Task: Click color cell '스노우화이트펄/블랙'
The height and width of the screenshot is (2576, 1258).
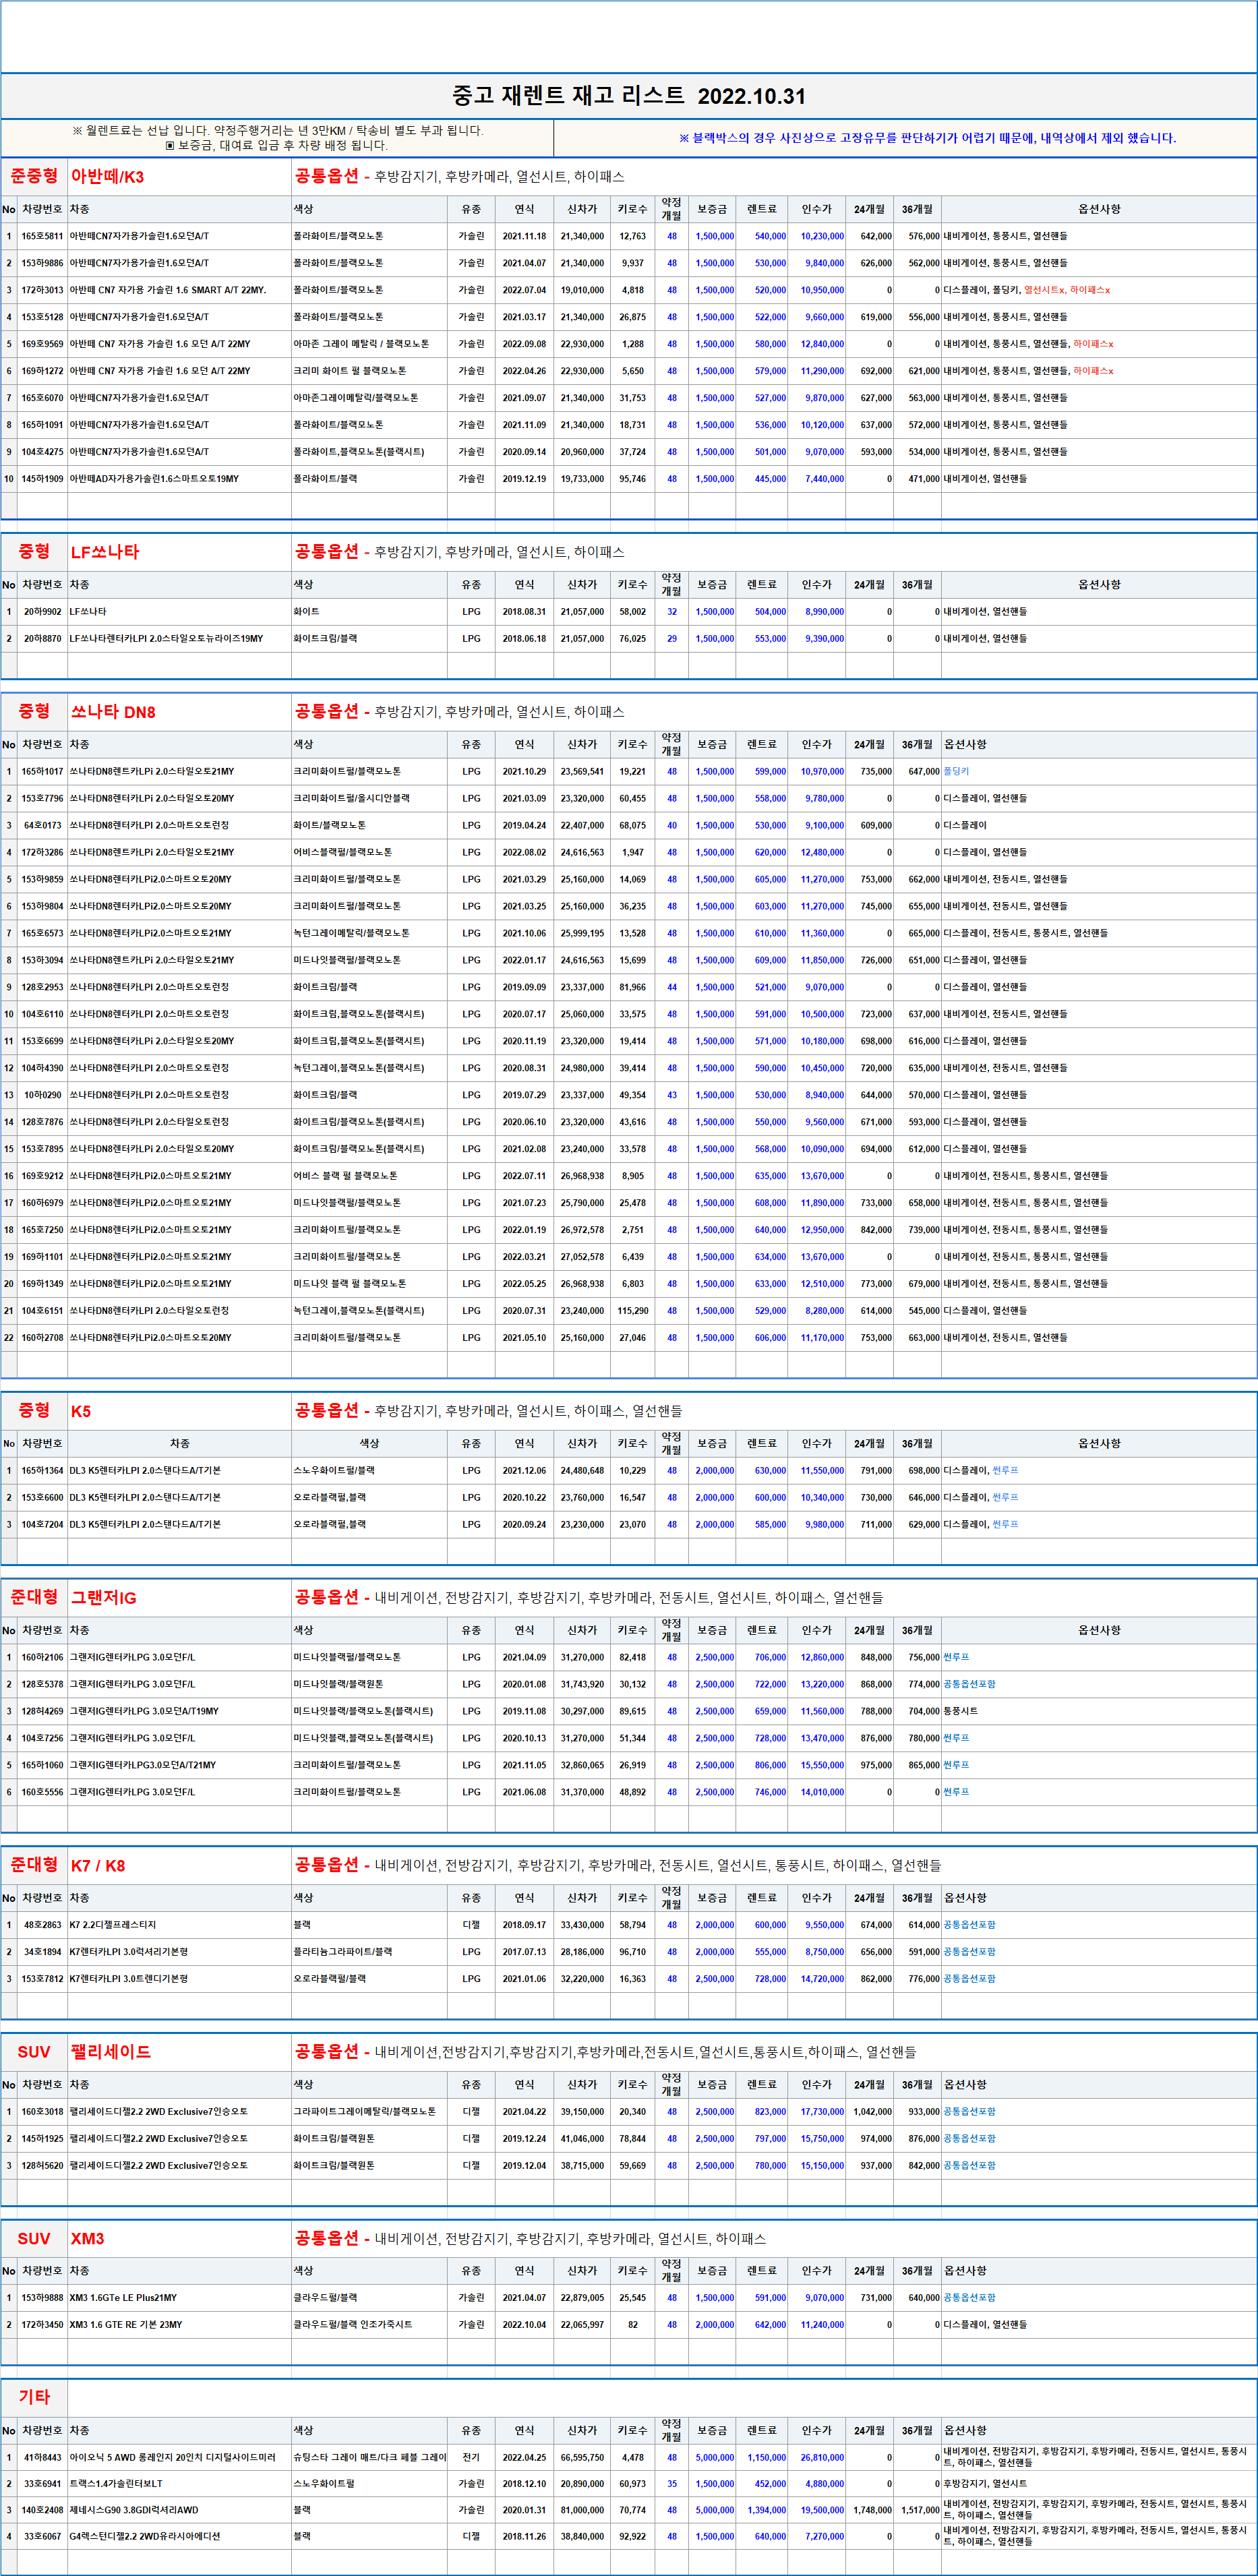Action: click(334, 1471)
